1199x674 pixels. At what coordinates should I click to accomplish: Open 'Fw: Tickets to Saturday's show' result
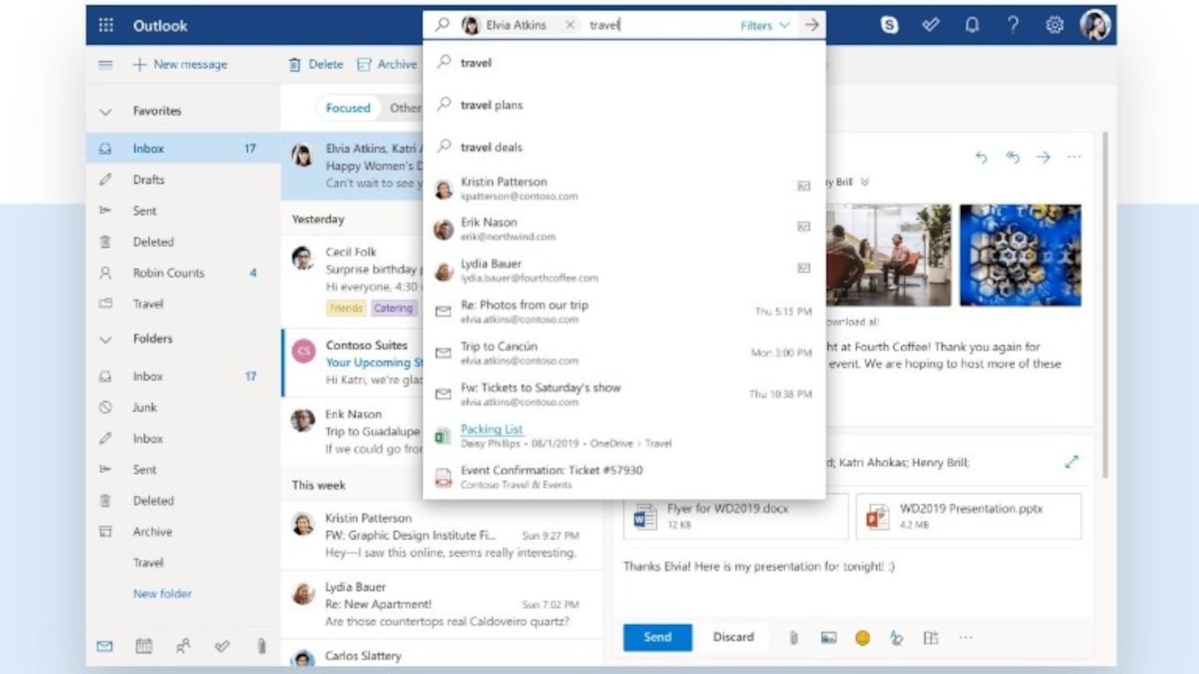(x=624, y=394)
